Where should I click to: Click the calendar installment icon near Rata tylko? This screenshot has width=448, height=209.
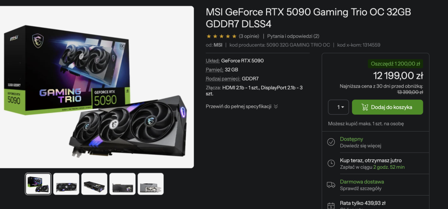pyautogui.click(x=331, y=205)
